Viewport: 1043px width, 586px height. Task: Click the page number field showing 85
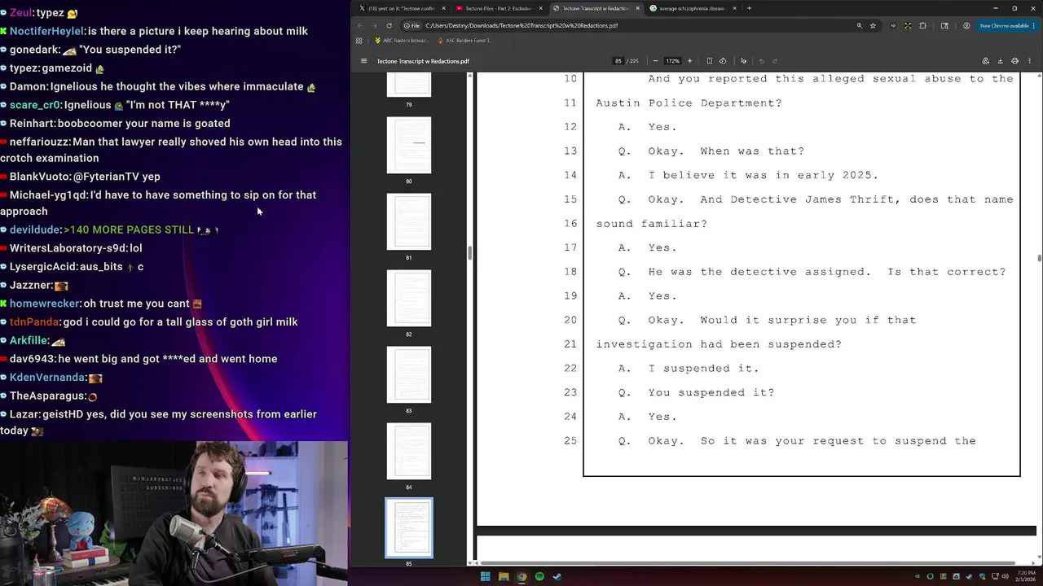coord(618,61)
